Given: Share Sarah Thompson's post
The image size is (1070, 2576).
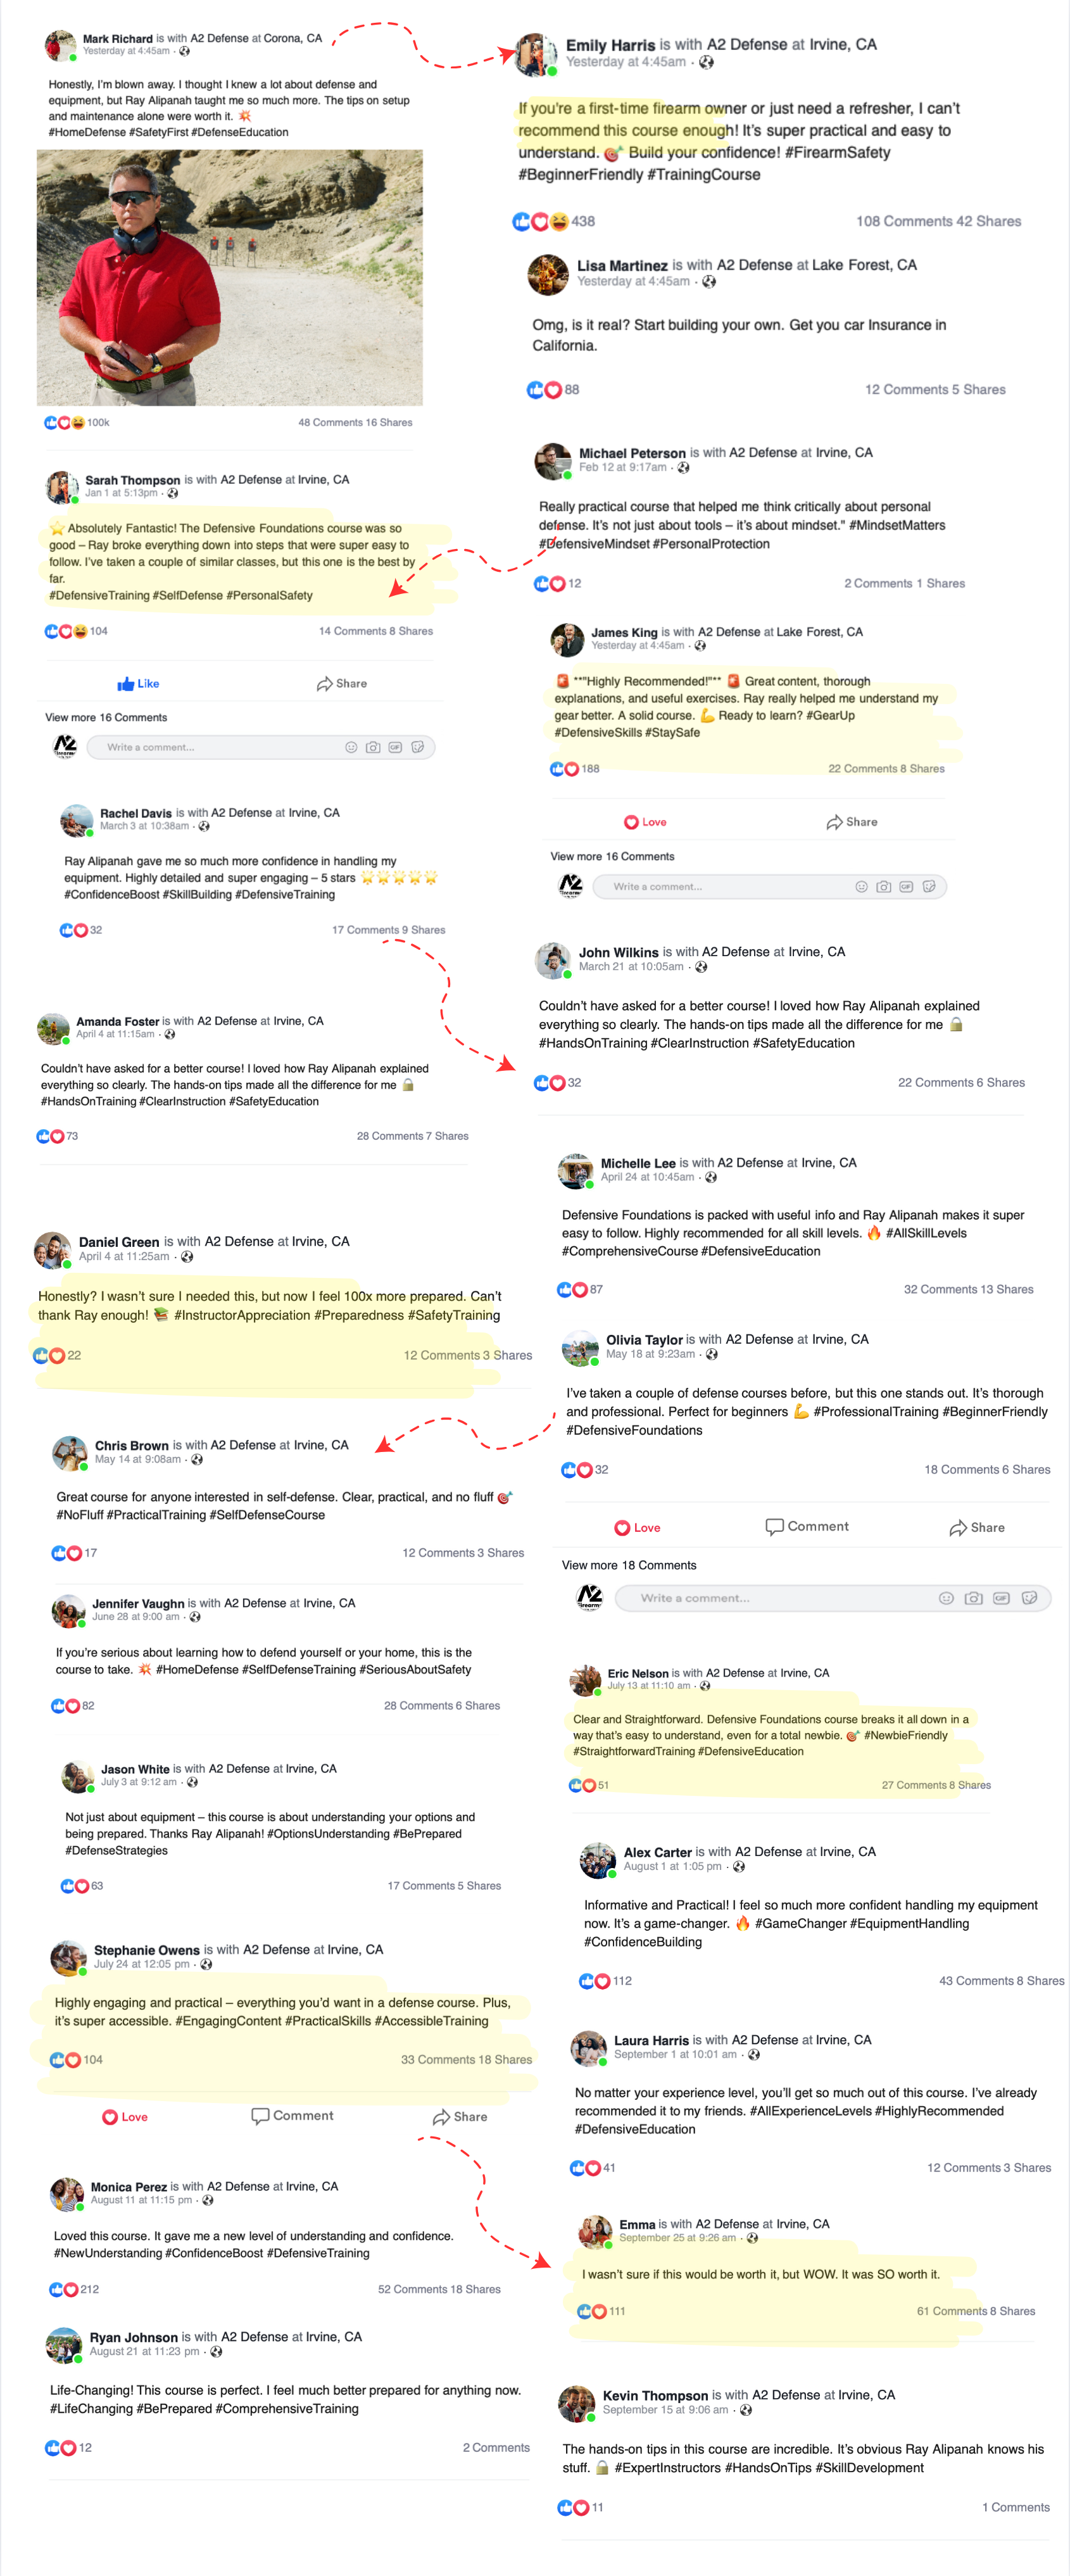Looking at the screenshot, I should 342,684.
